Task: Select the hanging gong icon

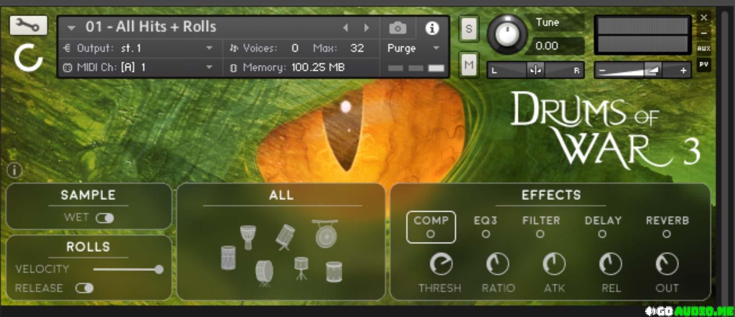Action: point(325,234)
